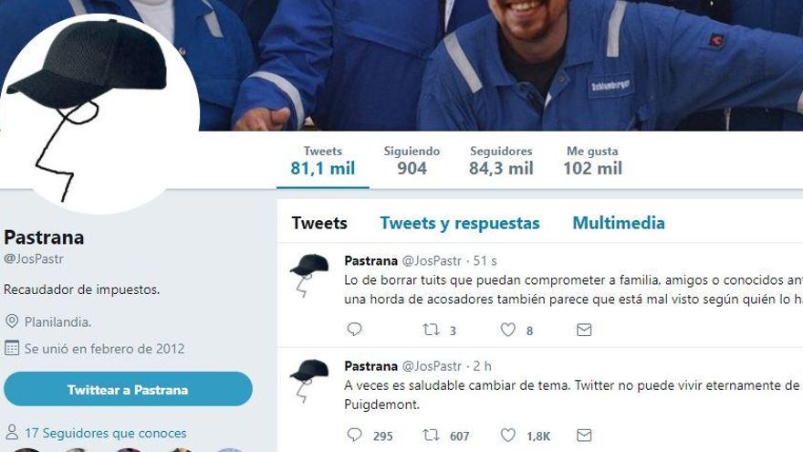Switch to Tweets y respuestas tab

(460, 223)
